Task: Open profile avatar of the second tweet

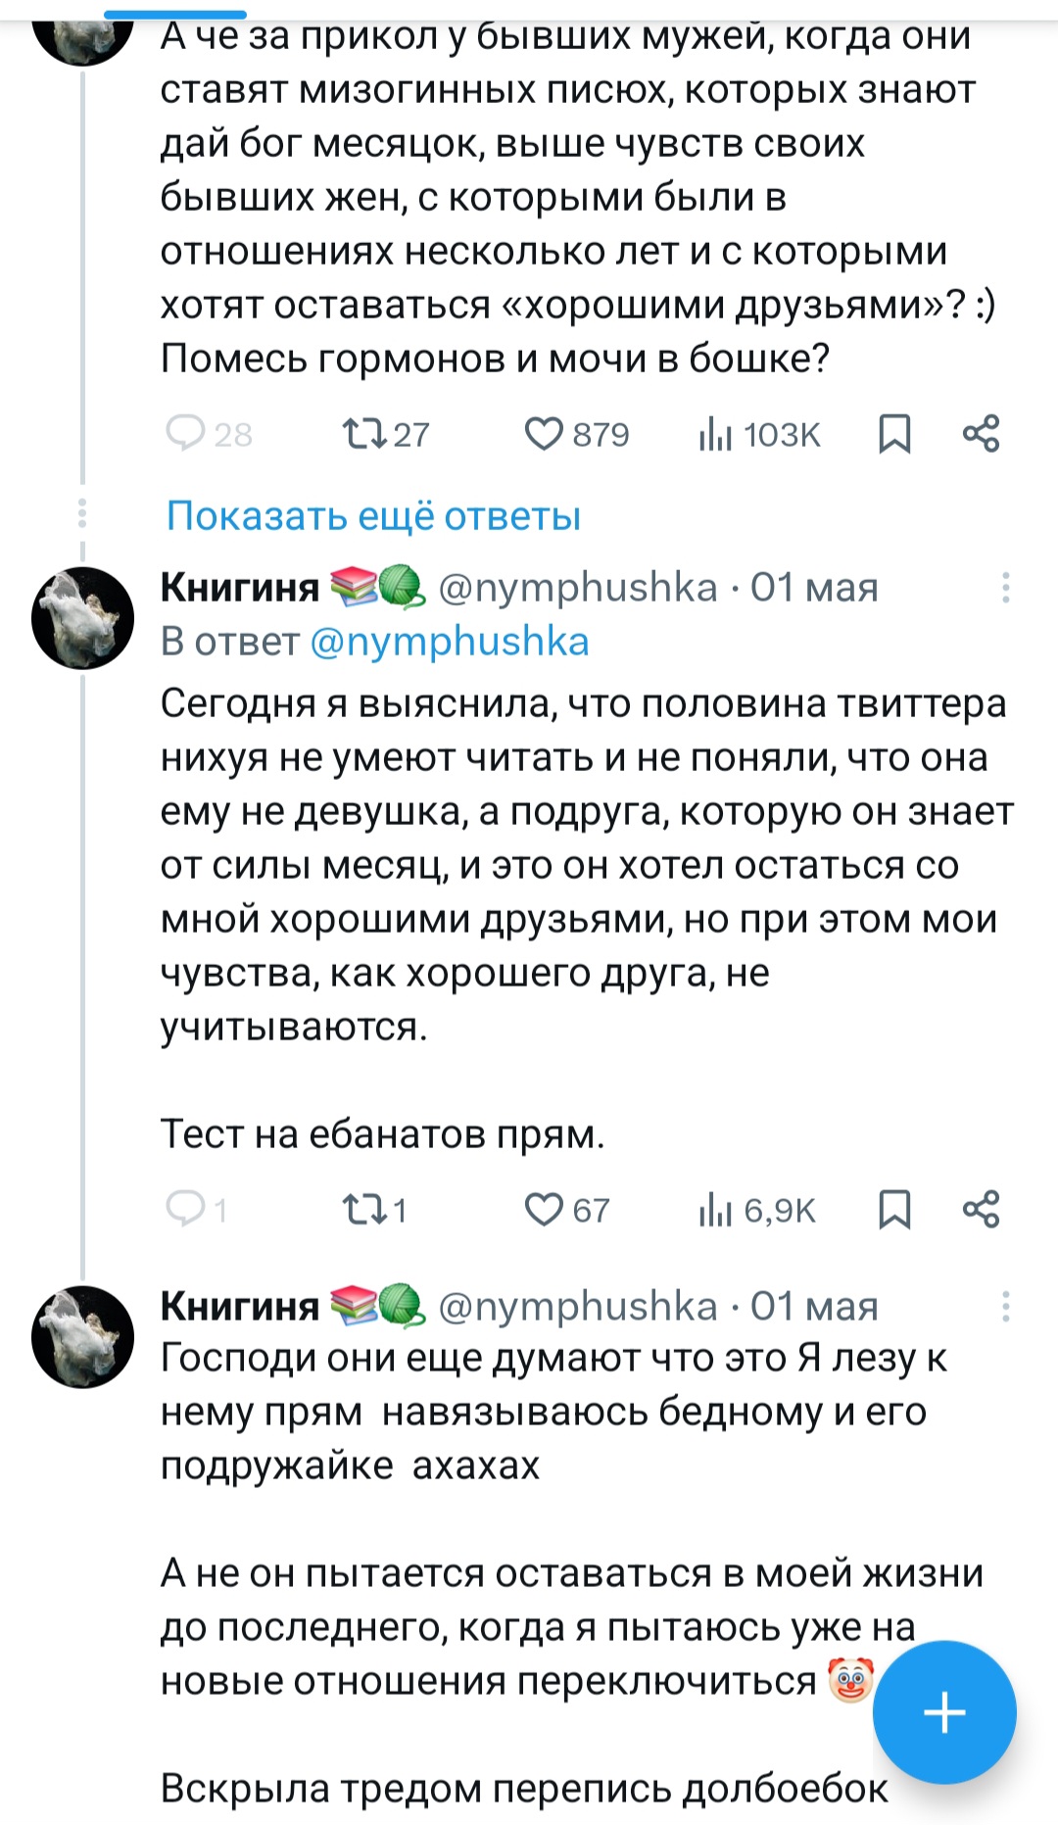Action: pos(83,618)
